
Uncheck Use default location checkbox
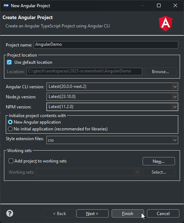tap(9, 62)
